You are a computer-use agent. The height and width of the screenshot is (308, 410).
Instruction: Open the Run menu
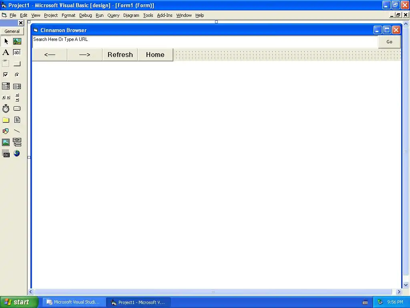click(x=100, y=15)
